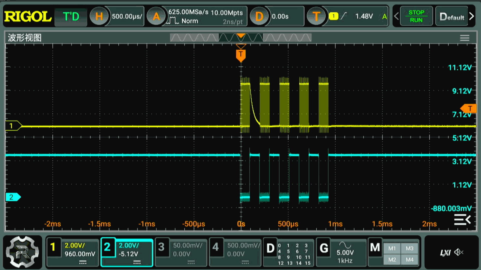Open acquisition settings via the A icon

(156, 16)
